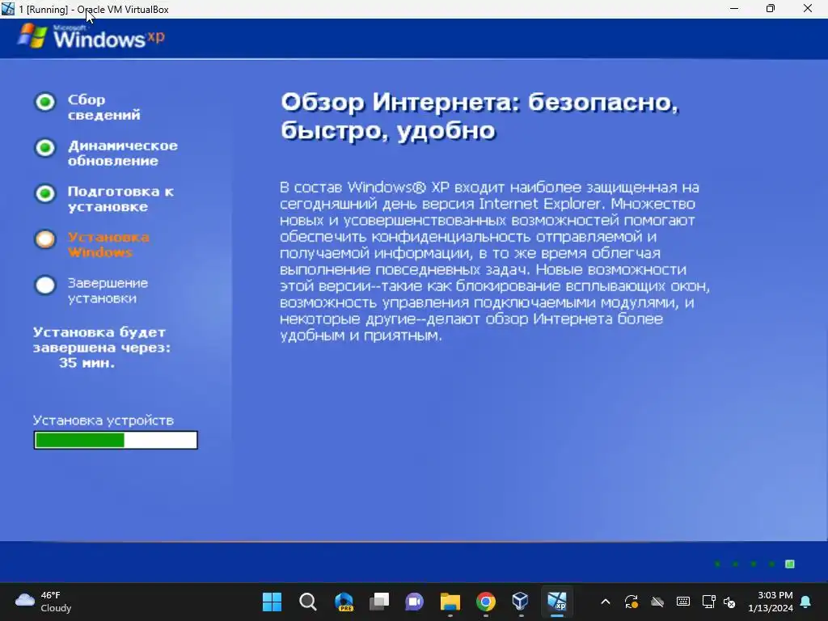This screenshot has width=828, height=621.
Task: Minimize the VirtualBox window
Action: tap(734, 8)
